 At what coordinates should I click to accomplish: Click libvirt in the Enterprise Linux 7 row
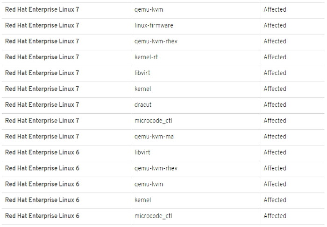(x=142, y=73)
